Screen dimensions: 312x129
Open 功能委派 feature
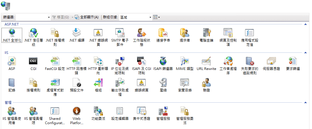tap(98, 114)
